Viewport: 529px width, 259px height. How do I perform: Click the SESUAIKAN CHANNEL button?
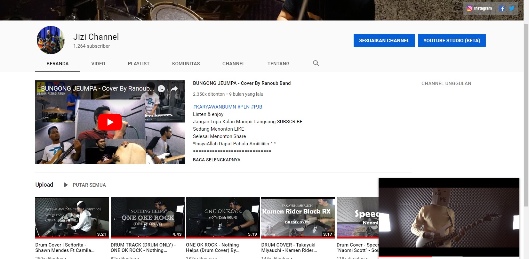pyautogui.click(x=384, y=41)
